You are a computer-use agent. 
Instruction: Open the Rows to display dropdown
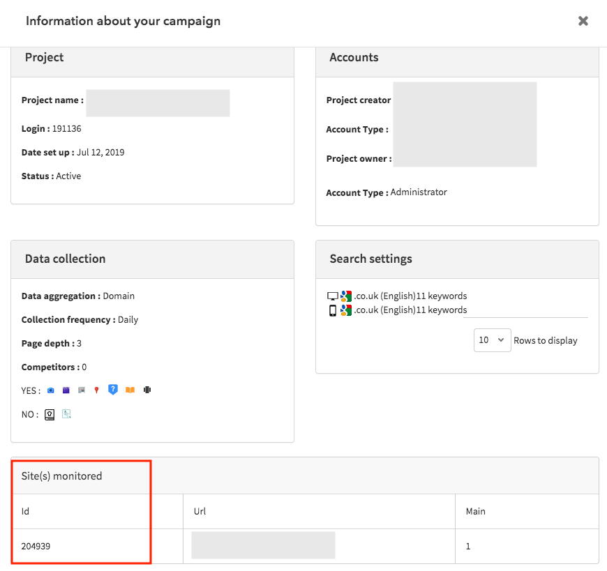coord(492,340)
